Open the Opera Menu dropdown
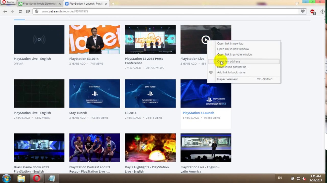The image size is (327, 183). [x=8, y=2]
